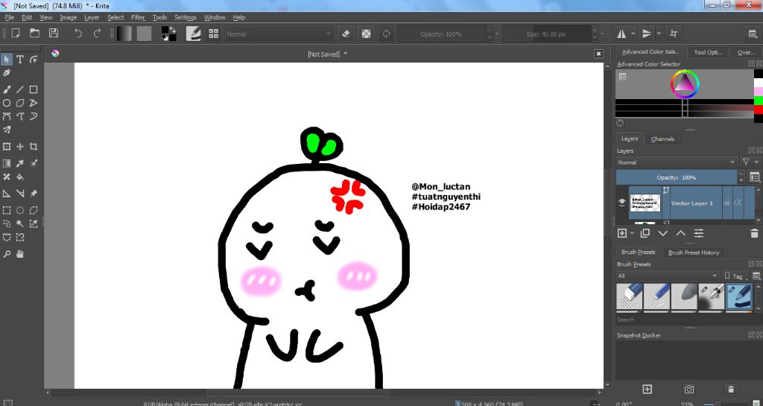Select the Measure tool
Image resolution: width=763 pixels, height=406 pixels.
coord(20,194)
